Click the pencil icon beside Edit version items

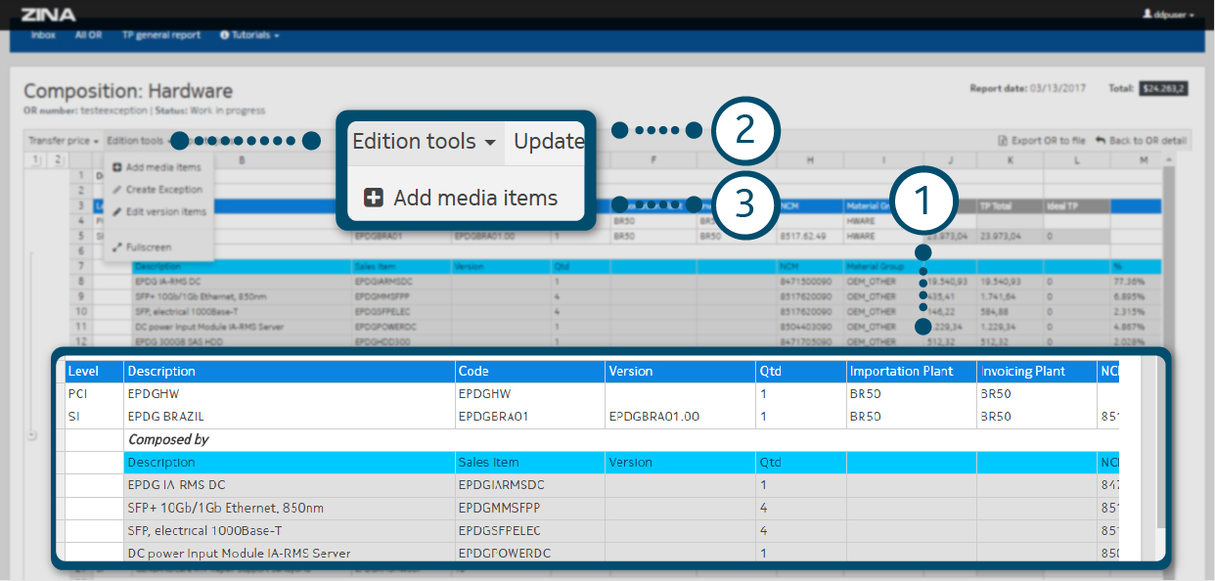[x=118, y=211]
